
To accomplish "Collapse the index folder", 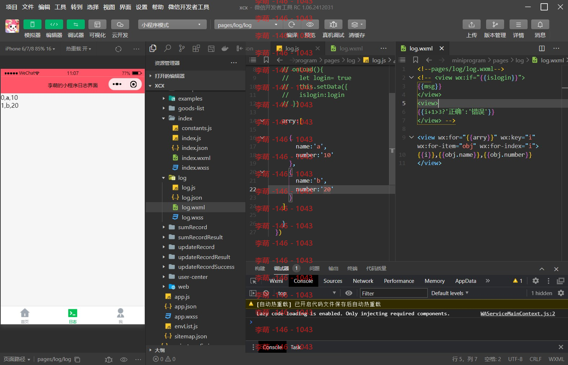I will 196,118.
